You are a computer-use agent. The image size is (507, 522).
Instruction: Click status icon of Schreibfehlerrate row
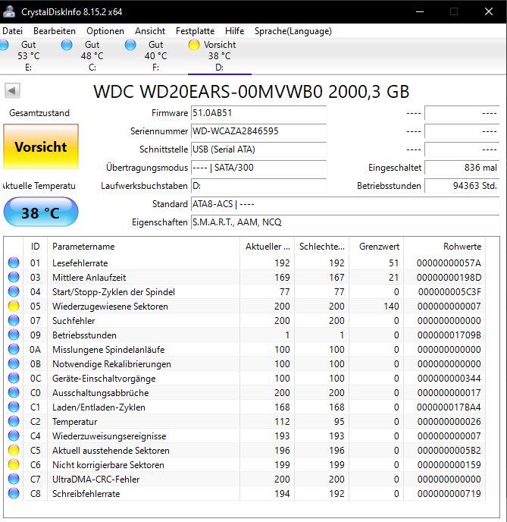coord(14,493)
